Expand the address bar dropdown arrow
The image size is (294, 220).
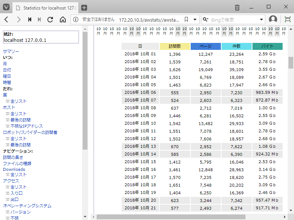click(195, 19)
